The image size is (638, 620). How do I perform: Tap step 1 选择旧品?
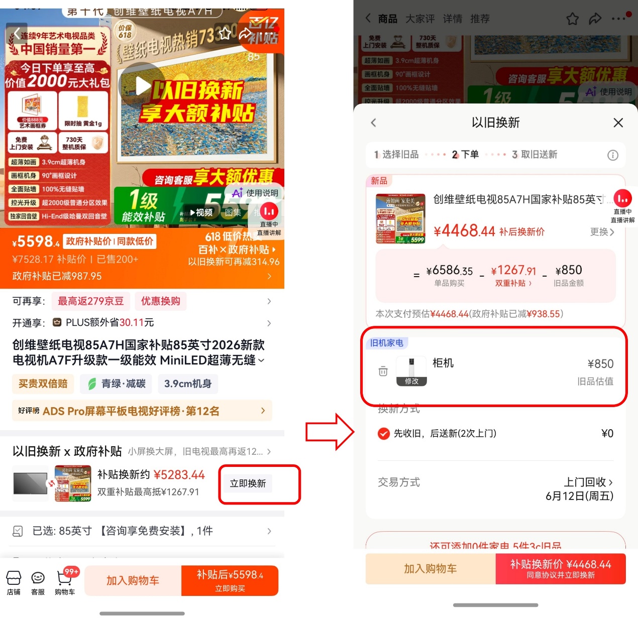(x=396, y=155)
